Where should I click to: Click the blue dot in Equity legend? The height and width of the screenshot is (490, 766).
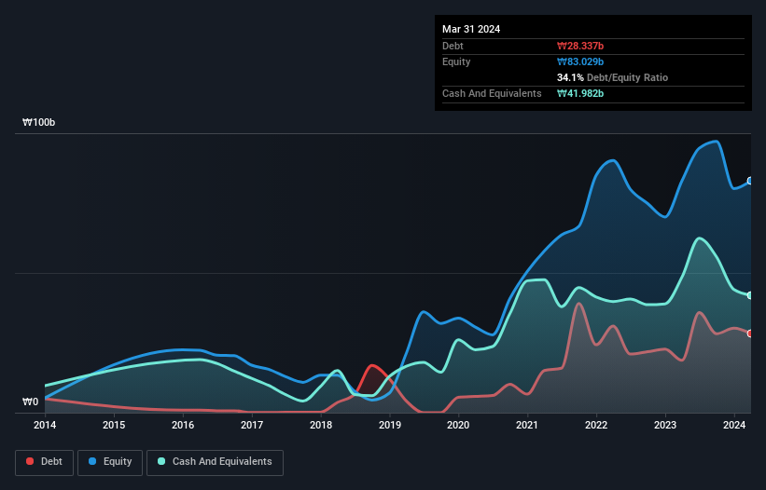point(92,461)
